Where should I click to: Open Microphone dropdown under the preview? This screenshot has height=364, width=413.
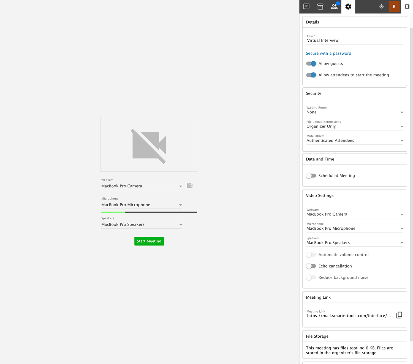click(142, 203)
